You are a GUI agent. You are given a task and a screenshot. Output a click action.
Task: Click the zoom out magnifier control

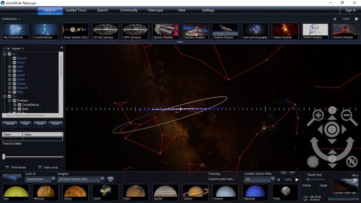(x=347, y=116)
